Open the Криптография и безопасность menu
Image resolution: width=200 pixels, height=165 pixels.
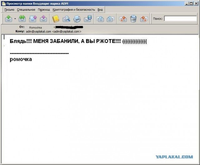pyautogui.click(x=74, y=10)
